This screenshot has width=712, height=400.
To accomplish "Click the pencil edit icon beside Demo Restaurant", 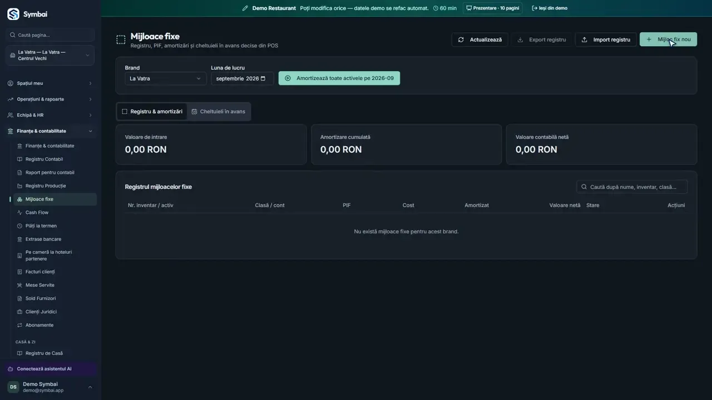I will (x=245, y=8).
